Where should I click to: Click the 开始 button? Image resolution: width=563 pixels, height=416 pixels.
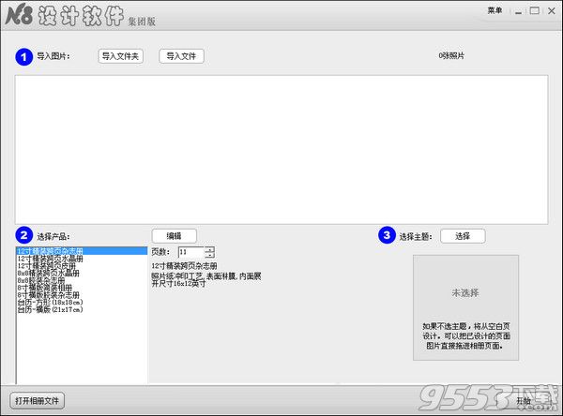pyautogui.click(x=524, y=401)
